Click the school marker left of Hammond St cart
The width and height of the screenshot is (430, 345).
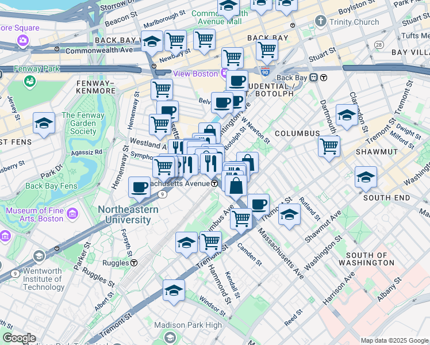tap(186, 244)
